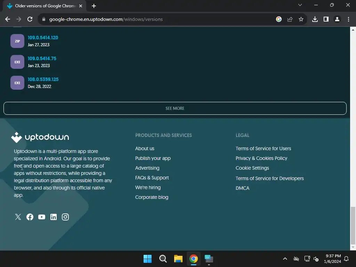Toggle the Chrome side panel

pos(326,19)
